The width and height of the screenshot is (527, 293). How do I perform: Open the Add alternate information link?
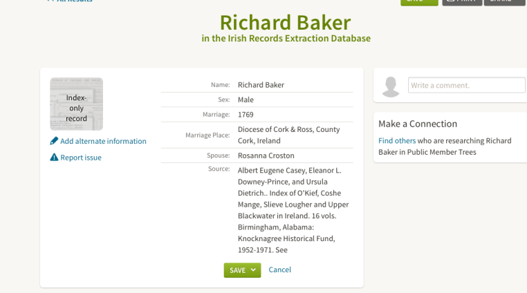click(103, 141)
